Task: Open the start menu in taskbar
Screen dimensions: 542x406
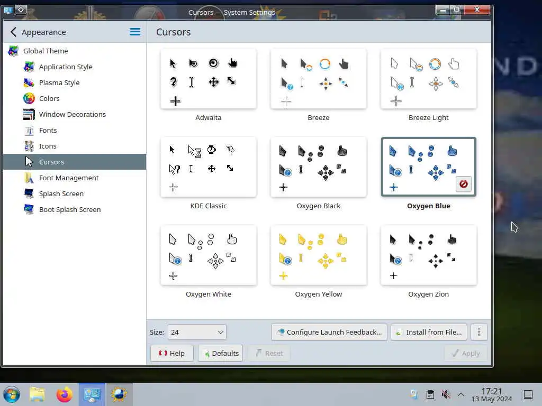Action: [x=12, y=394]
